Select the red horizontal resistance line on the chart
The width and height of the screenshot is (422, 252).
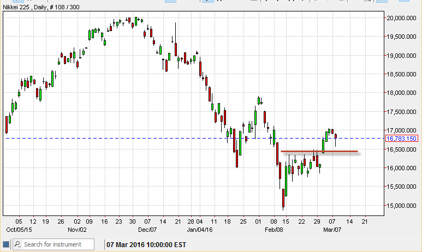pos(319,152)
